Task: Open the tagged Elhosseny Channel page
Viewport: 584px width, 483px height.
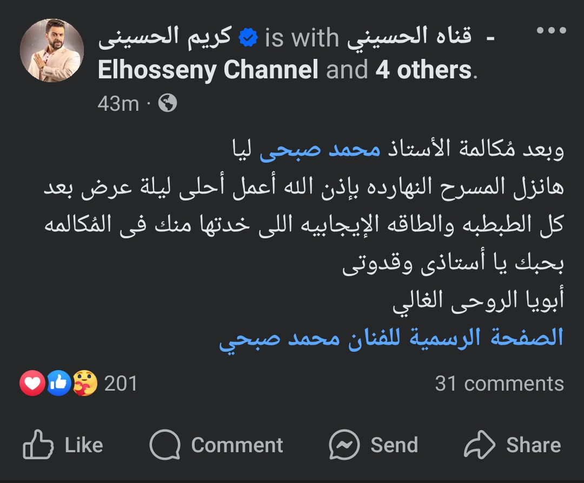Action: click(x=208, y=70)
